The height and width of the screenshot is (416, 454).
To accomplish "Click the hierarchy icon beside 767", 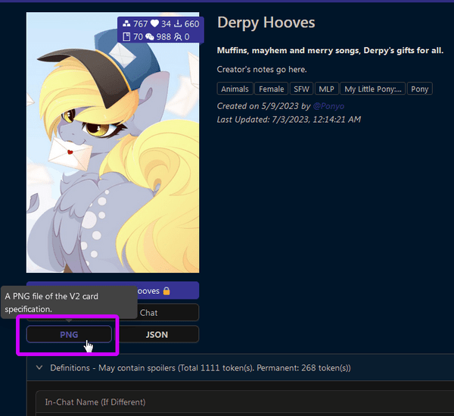I will point(126,24).
